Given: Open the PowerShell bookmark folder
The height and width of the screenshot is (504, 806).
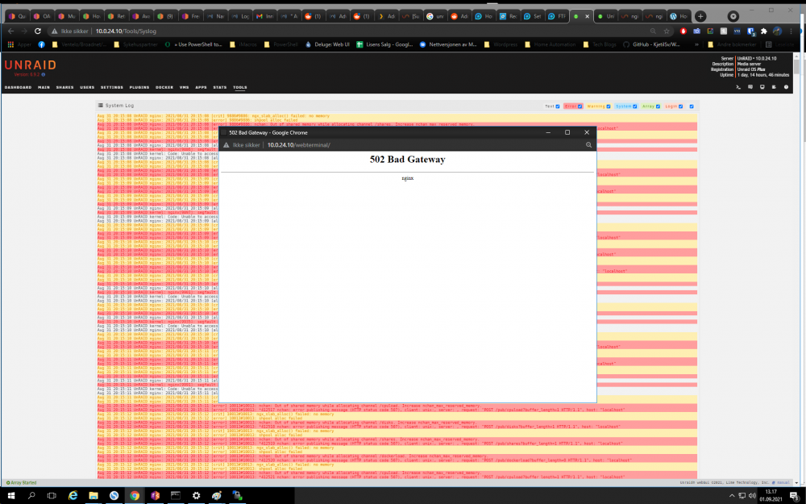Looking at the screenshot, I should pyautogui.click(x=280, y=44).
